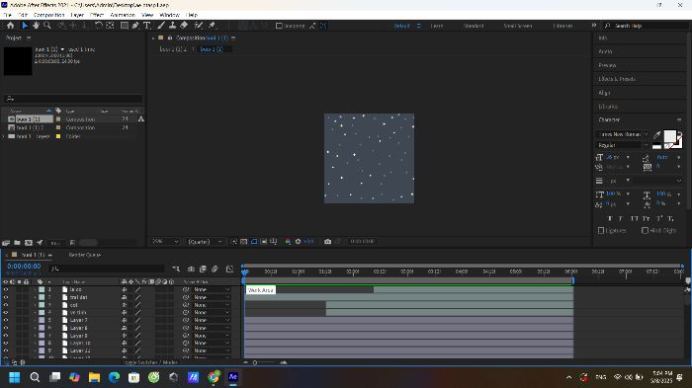
Task: Select the Roto Brush tool
Action: 199,26
